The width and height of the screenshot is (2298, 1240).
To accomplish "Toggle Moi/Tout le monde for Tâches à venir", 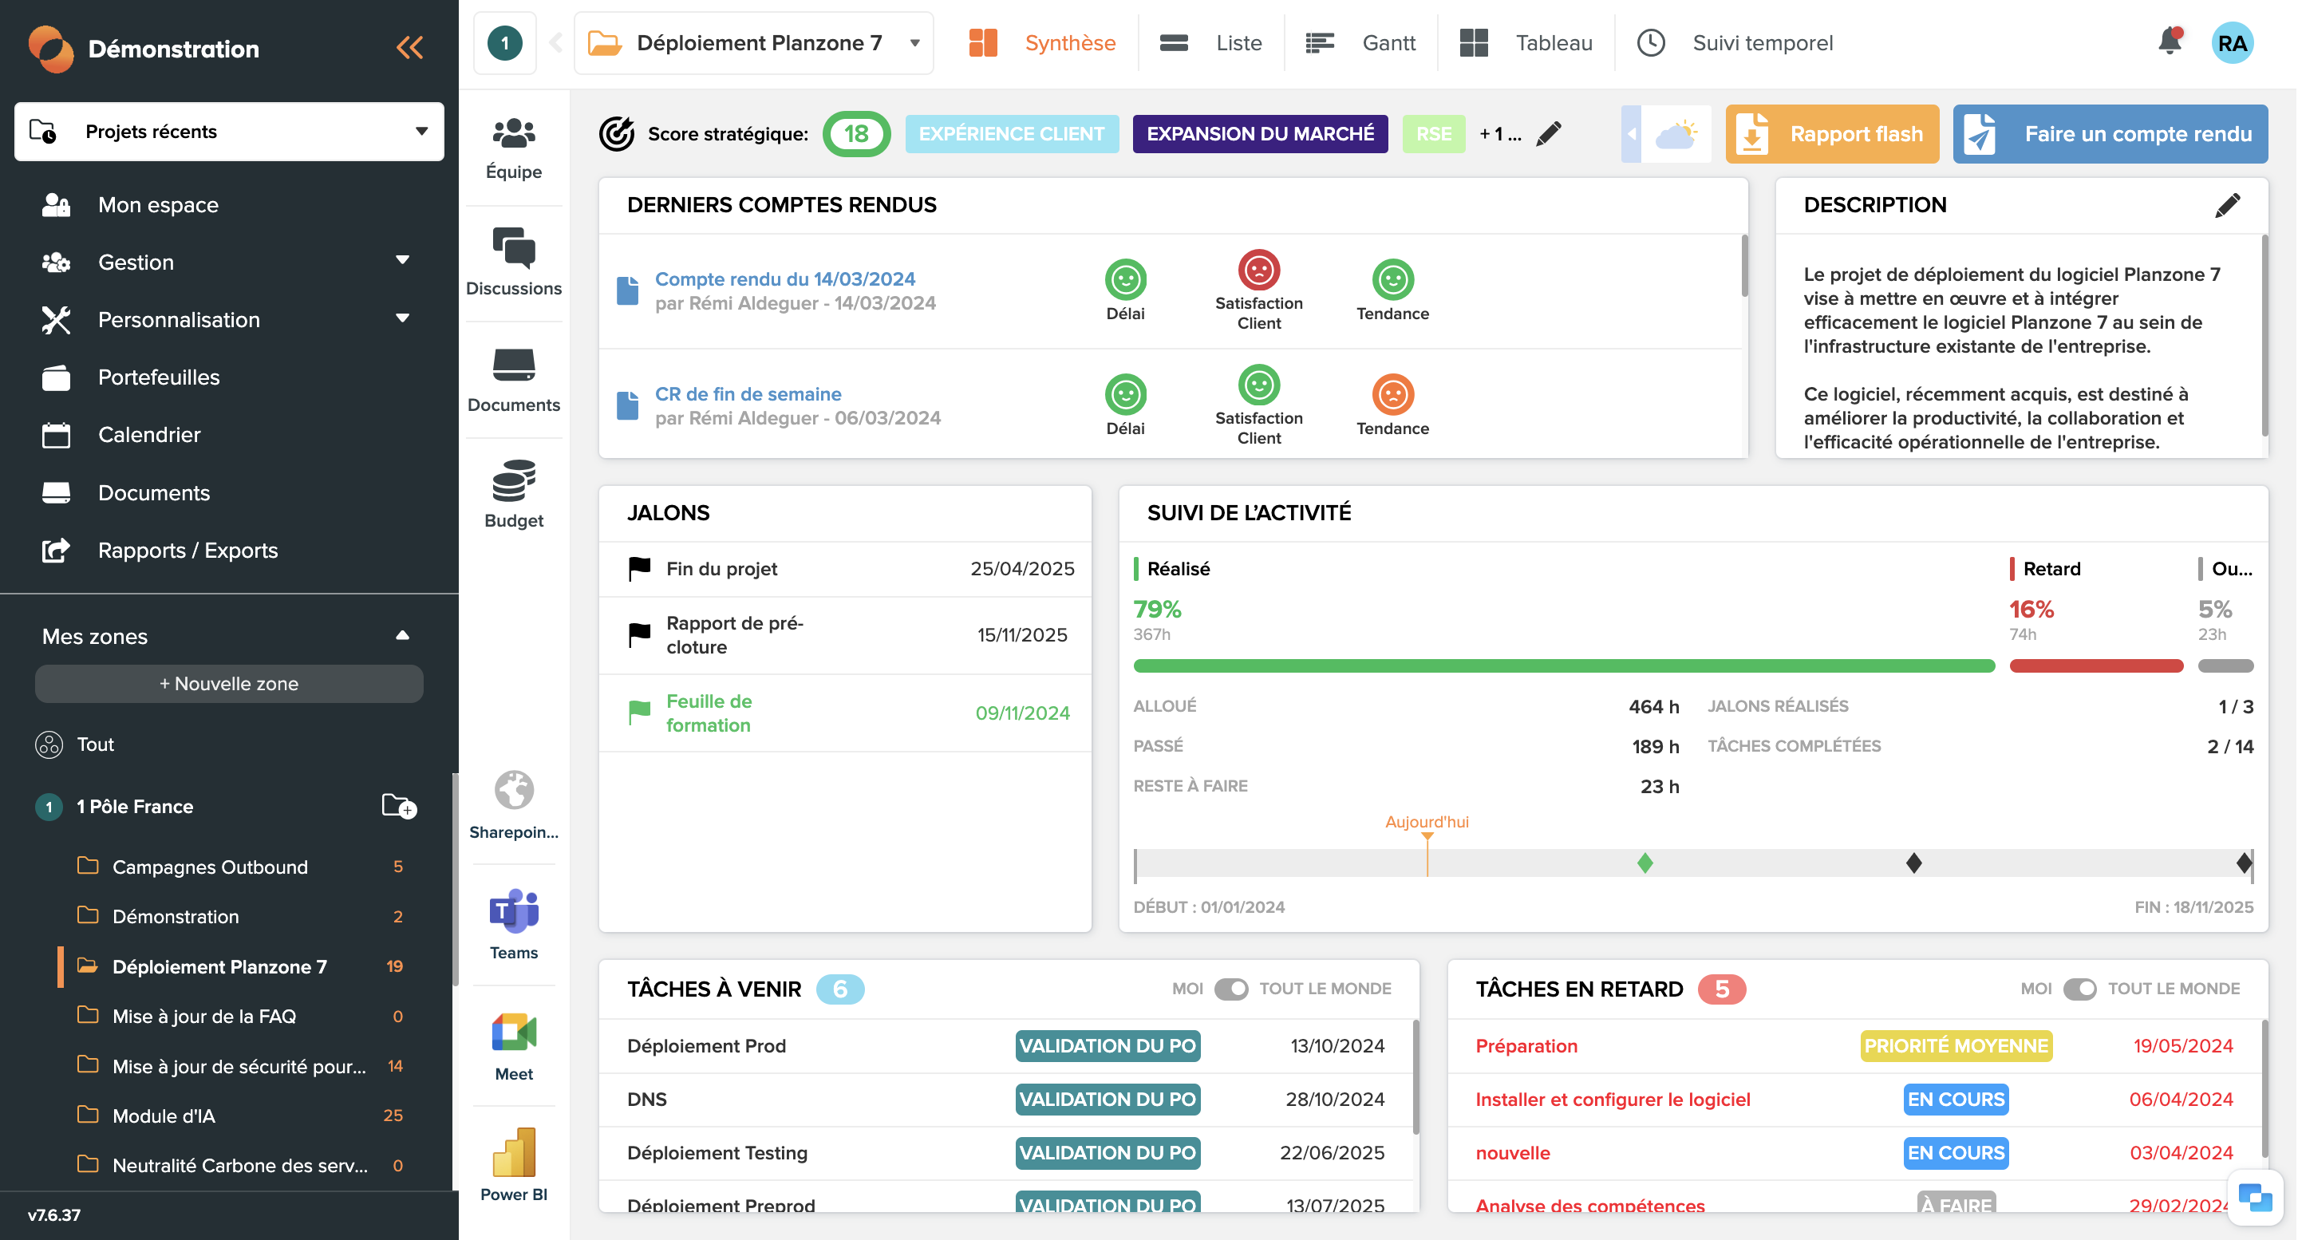I will click(1231, 989).
